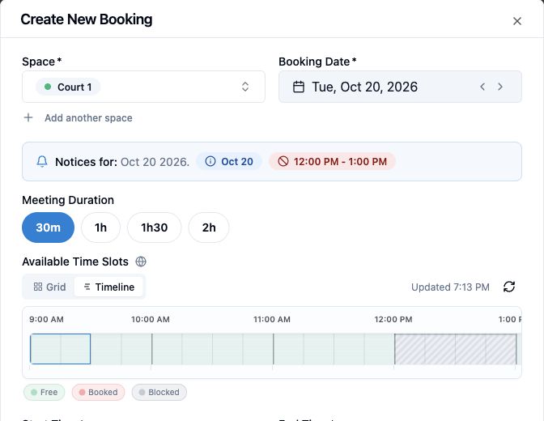Click the blocked 12:00 PM timeline slot
This screenshot has width=544, height=421.
410,349
